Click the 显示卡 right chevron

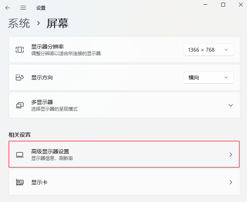pyautogui.click(x=231, y=182)
